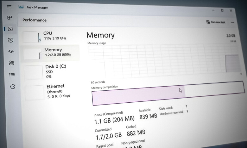Click CPU usage thumbnail graph
Screen dimensions: 247x148
(32, 37)
